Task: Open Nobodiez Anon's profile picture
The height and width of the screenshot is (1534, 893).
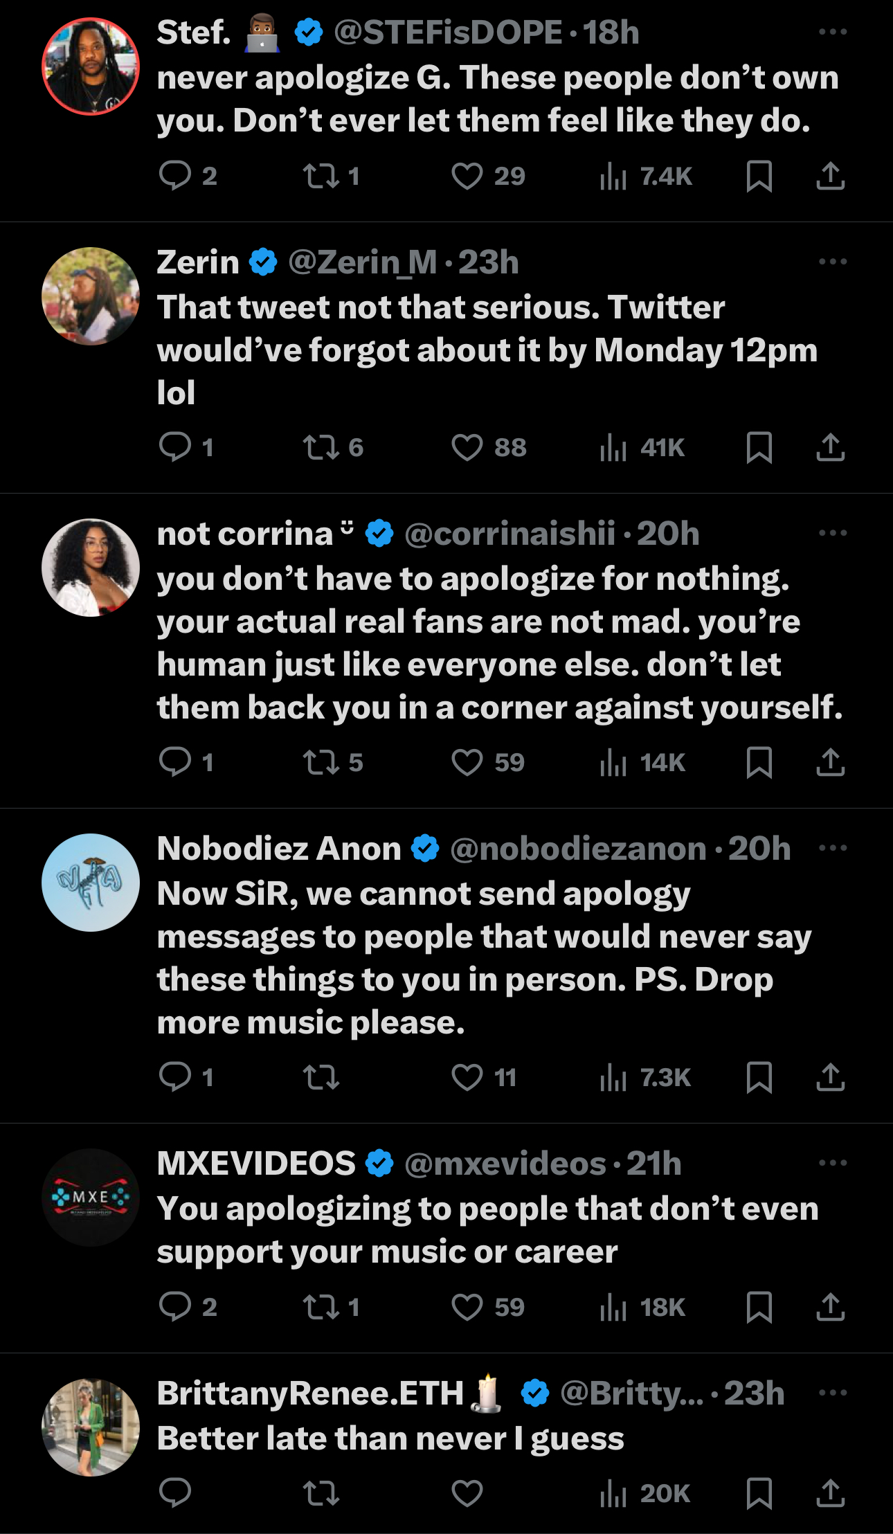Action: click(x=91, y=883)
